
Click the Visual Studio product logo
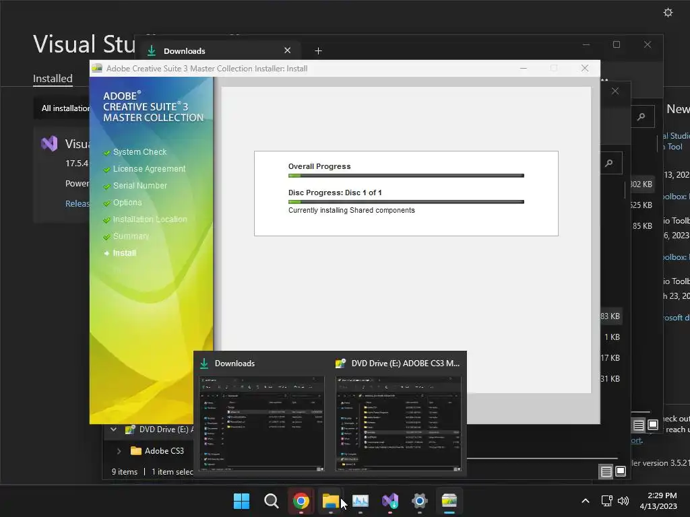[x=49, y=144]
